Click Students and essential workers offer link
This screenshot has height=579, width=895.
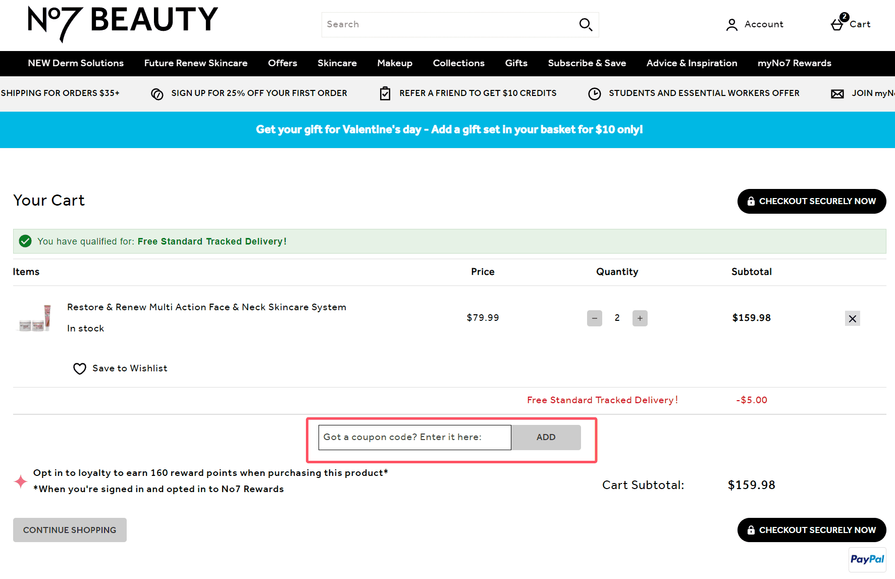(x=704, y=93)
